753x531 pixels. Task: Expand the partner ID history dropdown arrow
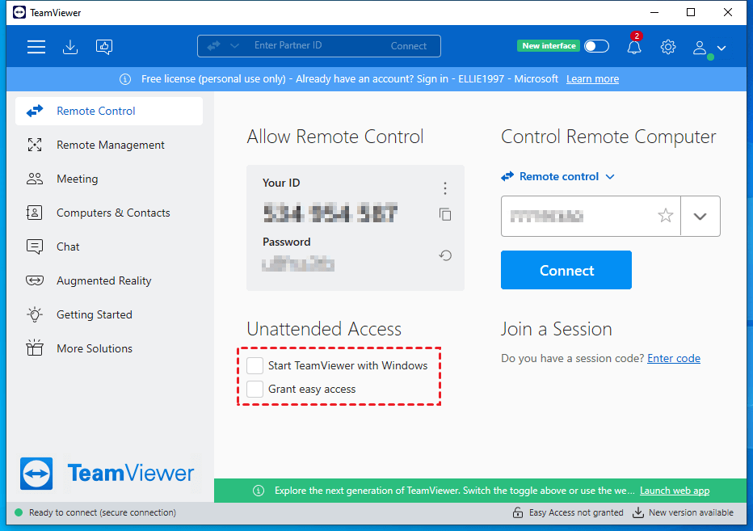(700, 216)
